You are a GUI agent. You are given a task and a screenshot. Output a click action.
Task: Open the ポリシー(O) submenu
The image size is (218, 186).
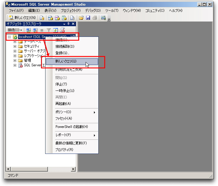pos(72,112)
